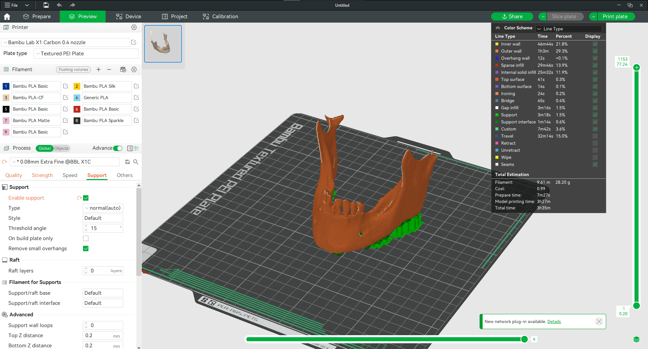Open the process preset dropdown

click(x=64, y=162)
